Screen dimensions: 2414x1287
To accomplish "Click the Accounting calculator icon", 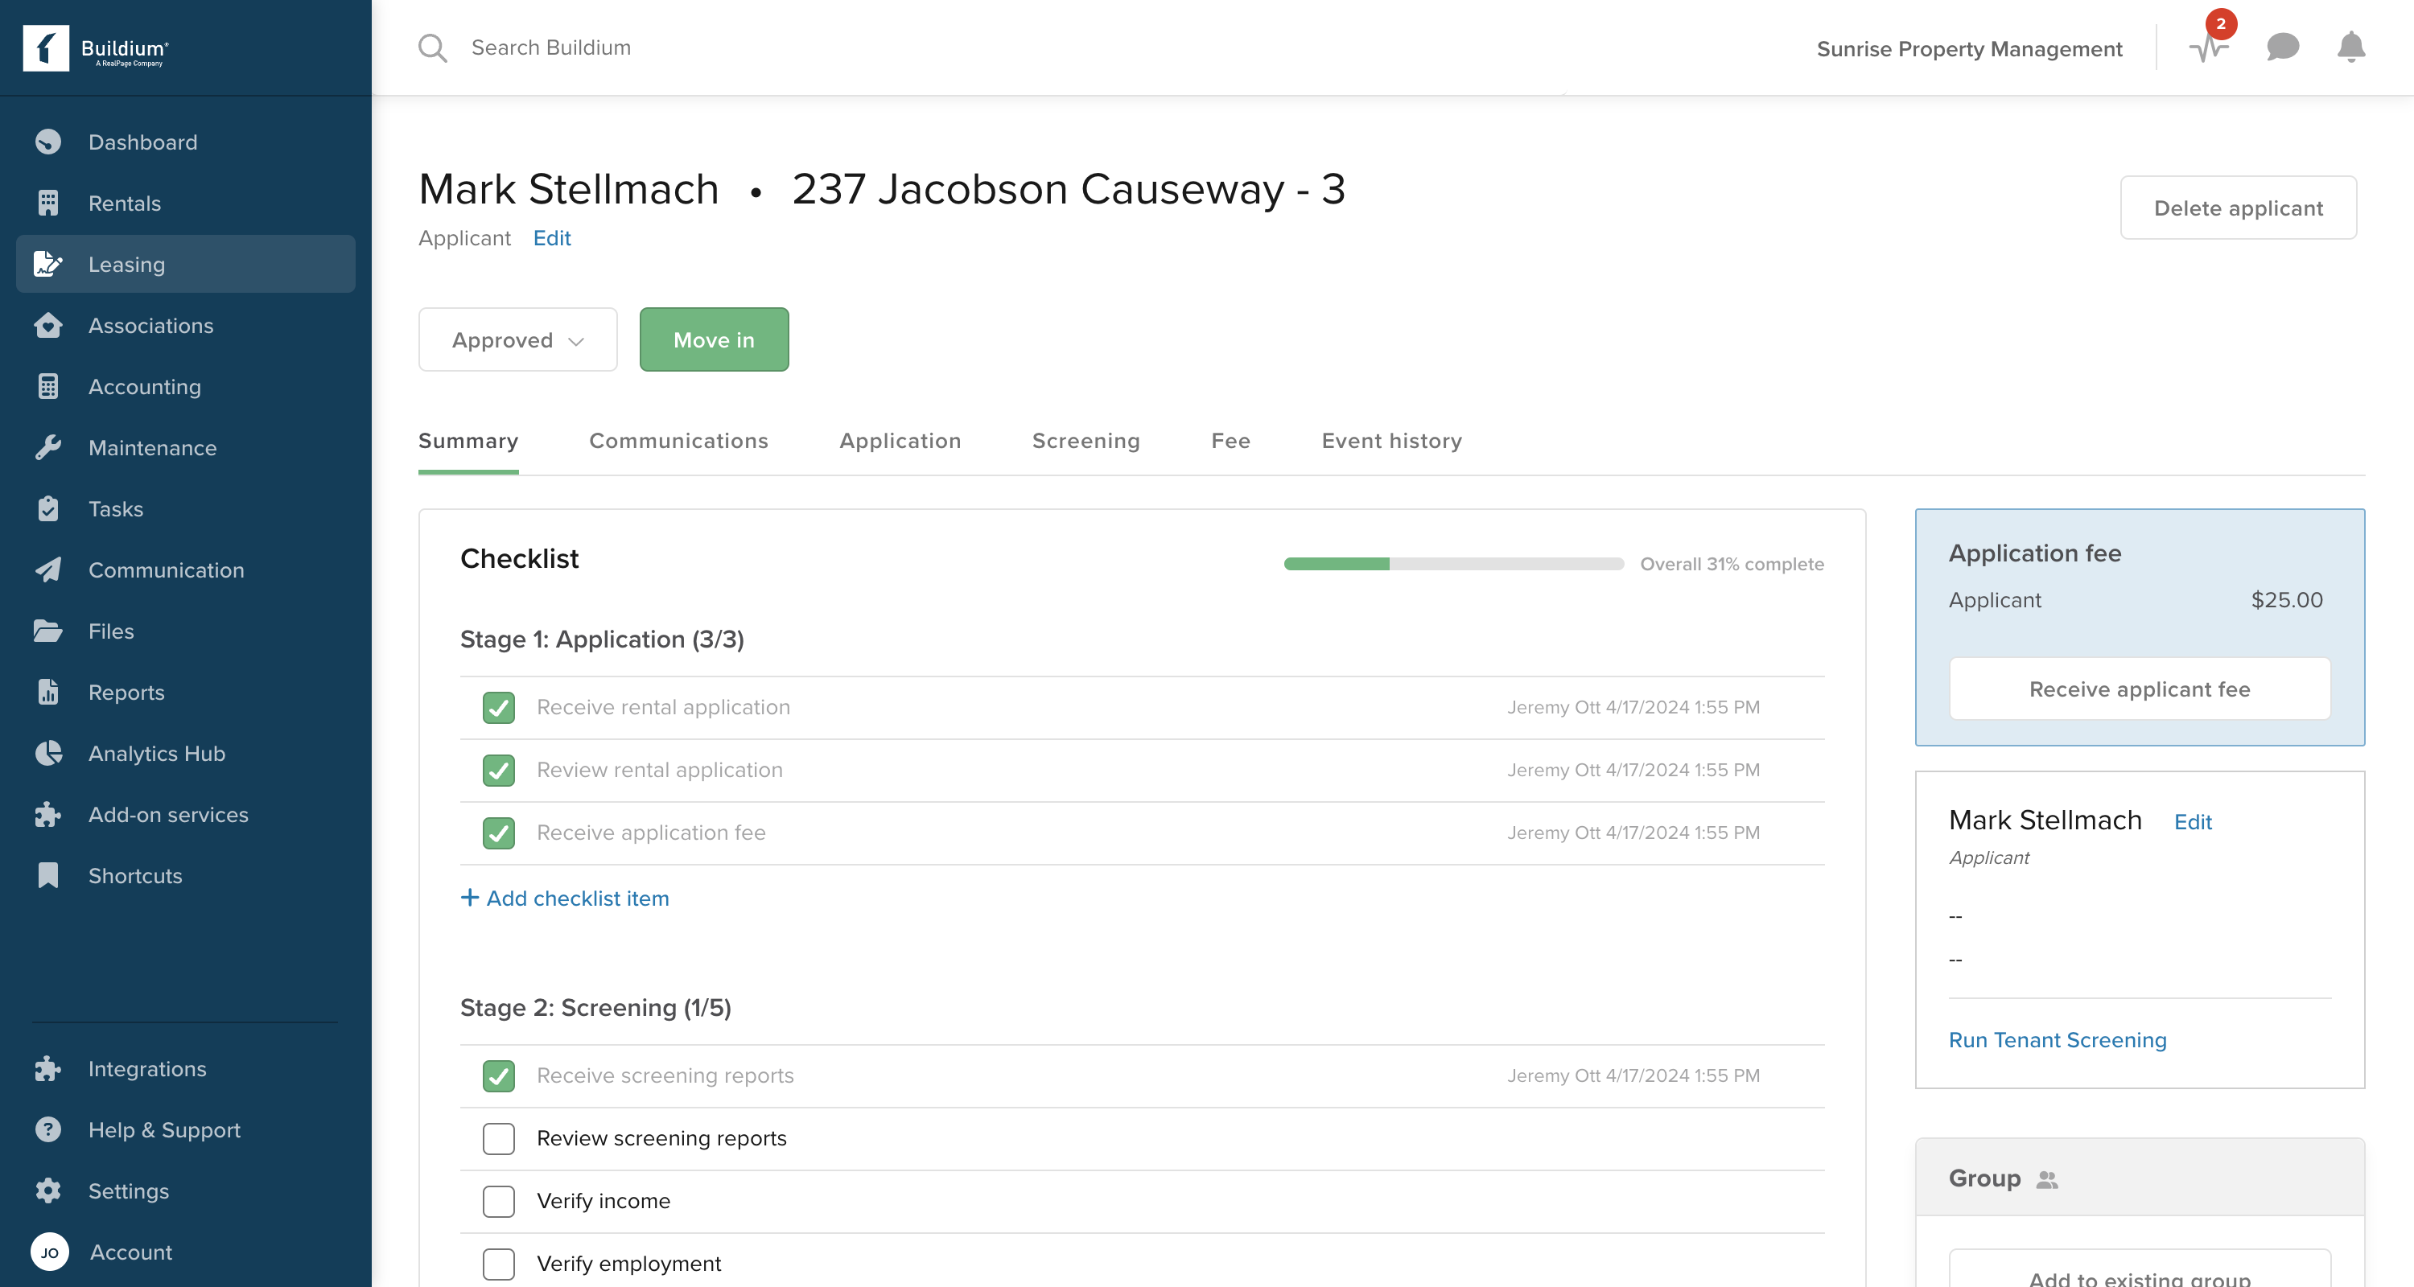I will (x=47, y=386).
